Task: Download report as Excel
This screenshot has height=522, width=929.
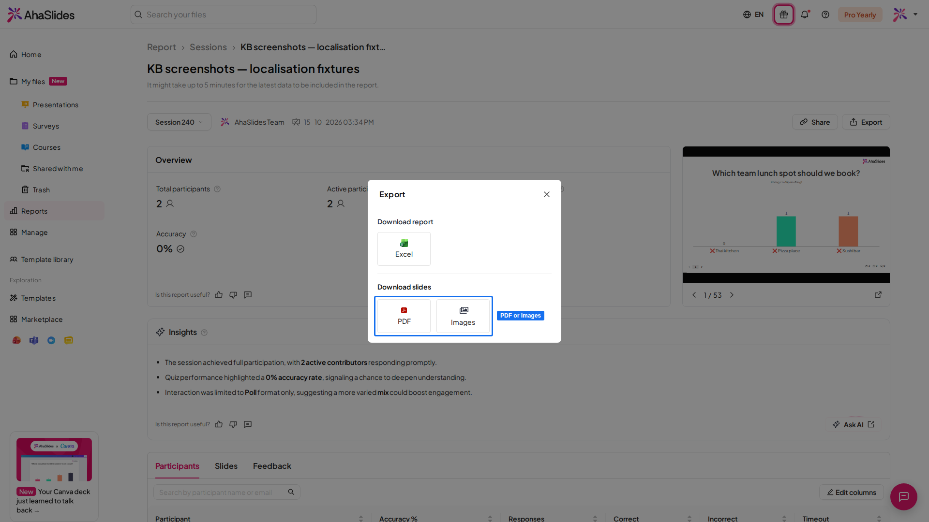Action: pyautogui.click(x=404, y=248)
